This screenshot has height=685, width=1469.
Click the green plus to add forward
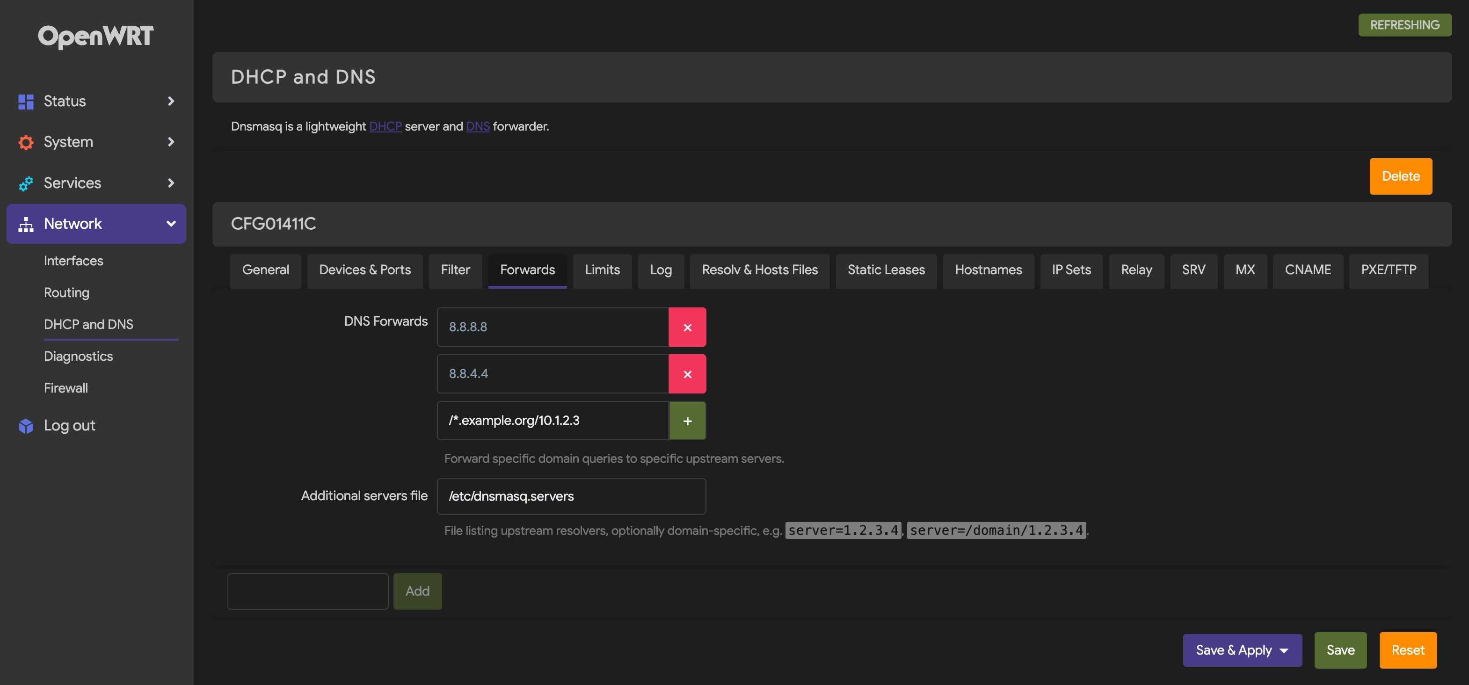[687, 421]
